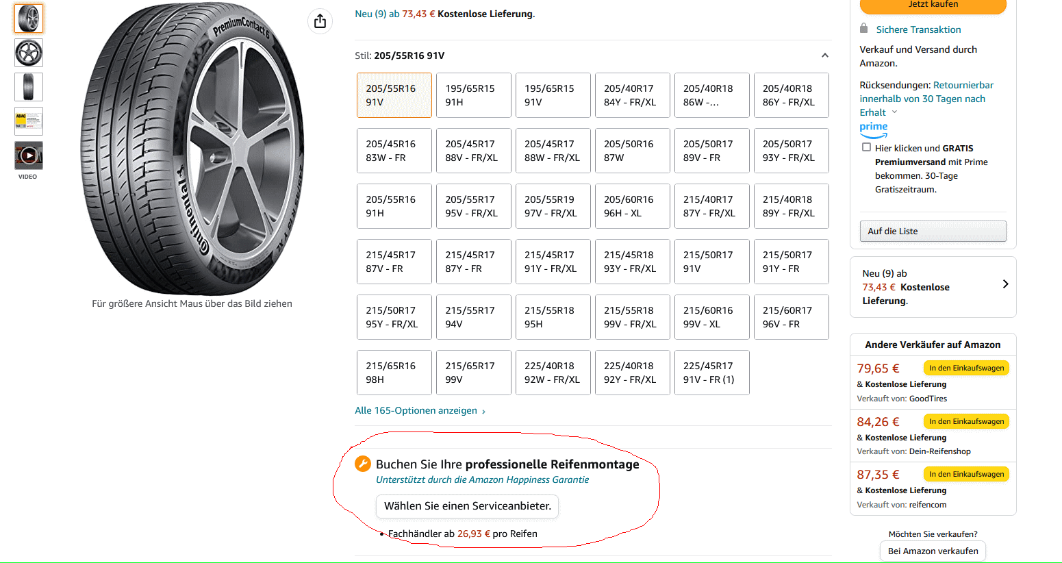
Task: Open the Neu (9) offers arrow panel
Action: coord(1005,284)
